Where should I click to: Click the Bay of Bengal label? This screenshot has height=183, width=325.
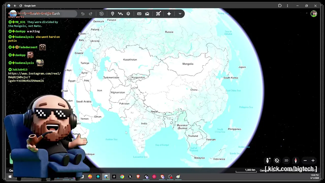pos(162,145)
